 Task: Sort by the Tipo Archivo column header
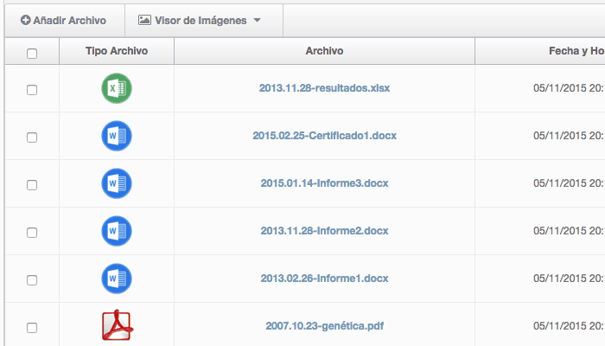tap(117, 51)
